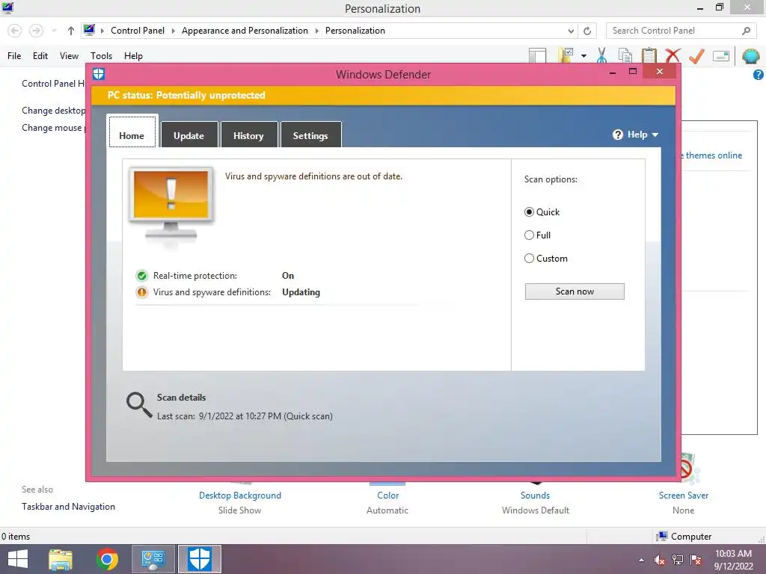Click the blue help icon in Personalization window

pyautogui.click(x=759, y=75)
